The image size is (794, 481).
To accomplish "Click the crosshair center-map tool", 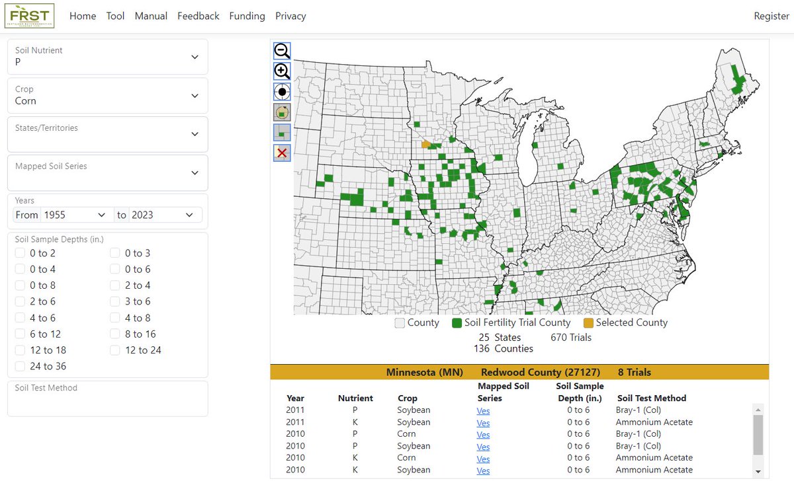I will coord(281,91).
